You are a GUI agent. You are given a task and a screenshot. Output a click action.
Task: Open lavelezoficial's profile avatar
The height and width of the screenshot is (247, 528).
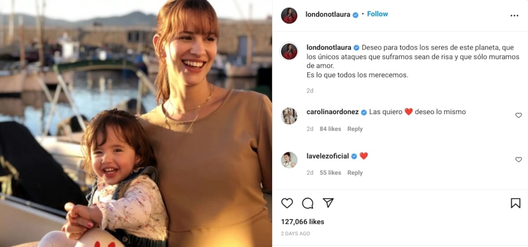[x=289, y=160]
